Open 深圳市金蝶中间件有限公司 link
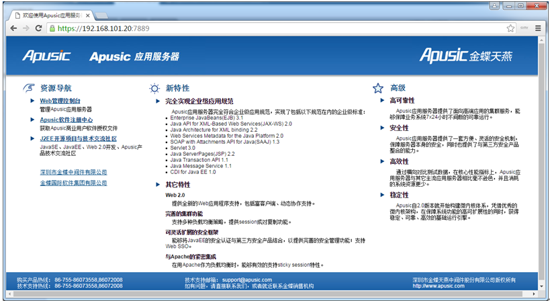 (73, 172)
